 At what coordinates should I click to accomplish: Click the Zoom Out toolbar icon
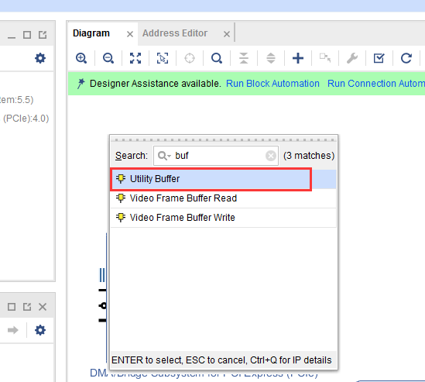pyautogui.click(x=108, y=58)
